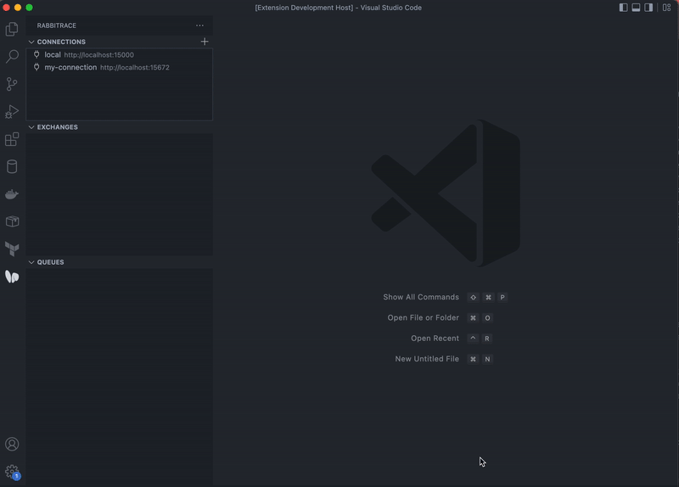Click Open Recent hint
The height and width of the screenshot is (487, 679).
pos(435,338)
